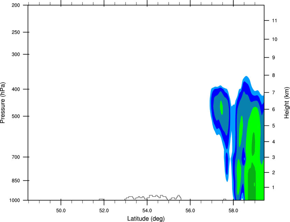Select the 400 pressure tick label
Viewport: 290px width, 222px height.
coord(16,89)
